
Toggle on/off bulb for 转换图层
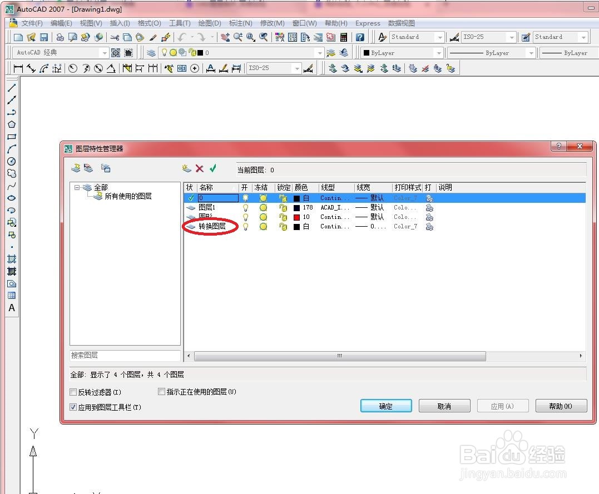(x=246, y=227)
